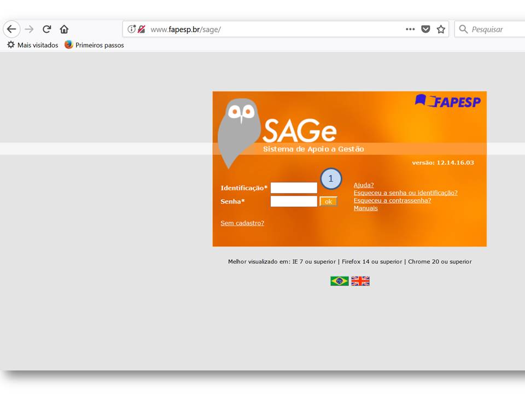Click the Sem cadastro? registration link
Image resolution: width=525 pixels, height=394 pixels.
[242, 223]
